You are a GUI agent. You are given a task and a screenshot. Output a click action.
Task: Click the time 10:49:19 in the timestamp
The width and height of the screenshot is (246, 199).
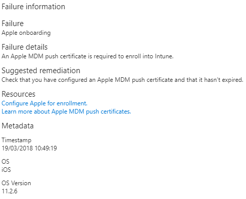46,148
